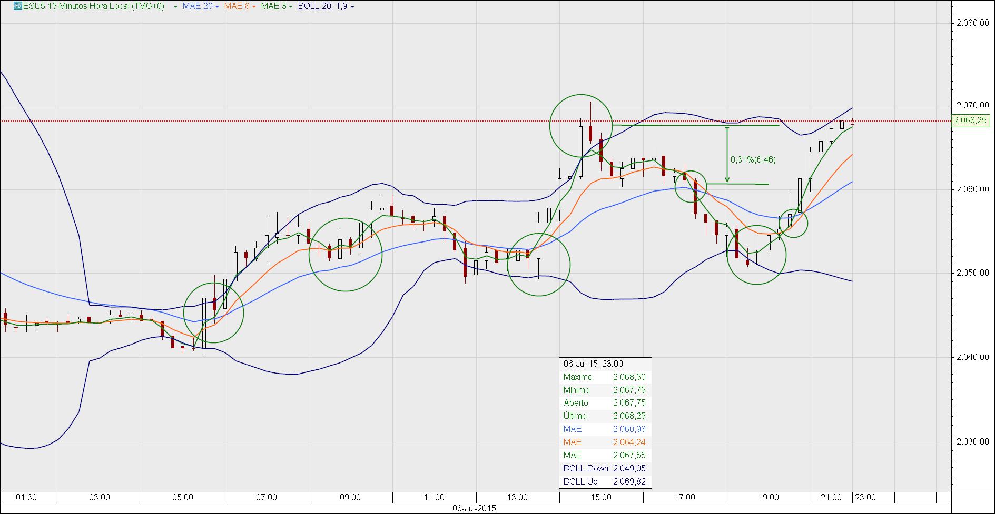Click the MAE 3 indicator label
This screenshot has width=995, height=514.
[273, 6]
